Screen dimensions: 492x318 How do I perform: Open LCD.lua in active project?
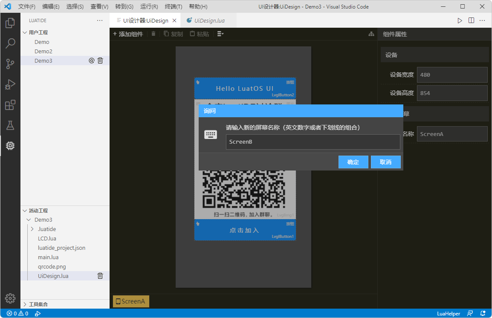(65, 238)
